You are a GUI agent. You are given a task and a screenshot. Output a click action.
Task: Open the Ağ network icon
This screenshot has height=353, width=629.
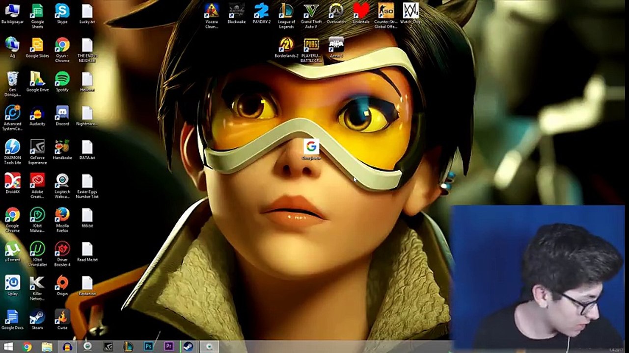(x=12, y=48)
